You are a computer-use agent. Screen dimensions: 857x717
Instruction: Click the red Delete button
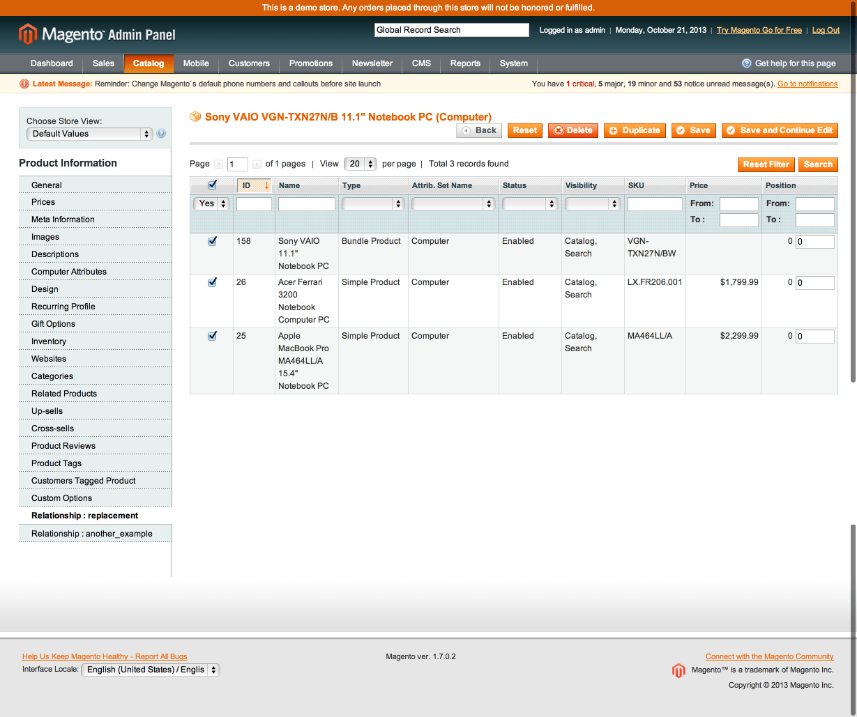click(x=573, y=130)
